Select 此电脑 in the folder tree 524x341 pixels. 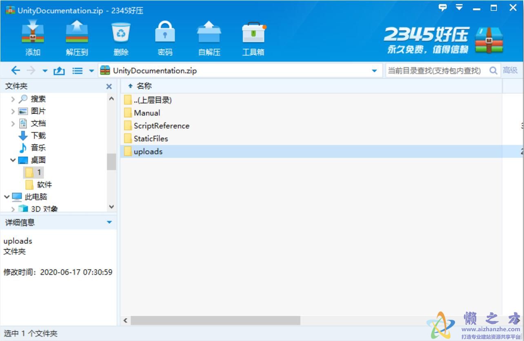pyautogui.click(x=36, y=197)
